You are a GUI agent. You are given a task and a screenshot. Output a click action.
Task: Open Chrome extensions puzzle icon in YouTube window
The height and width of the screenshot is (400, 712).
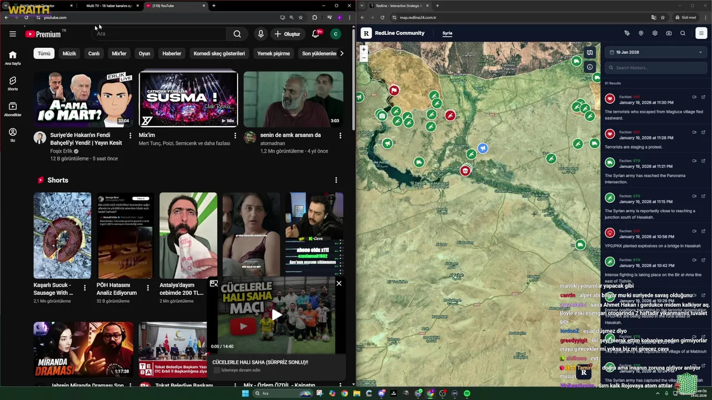pyautogui.click(x=314, y=17)
